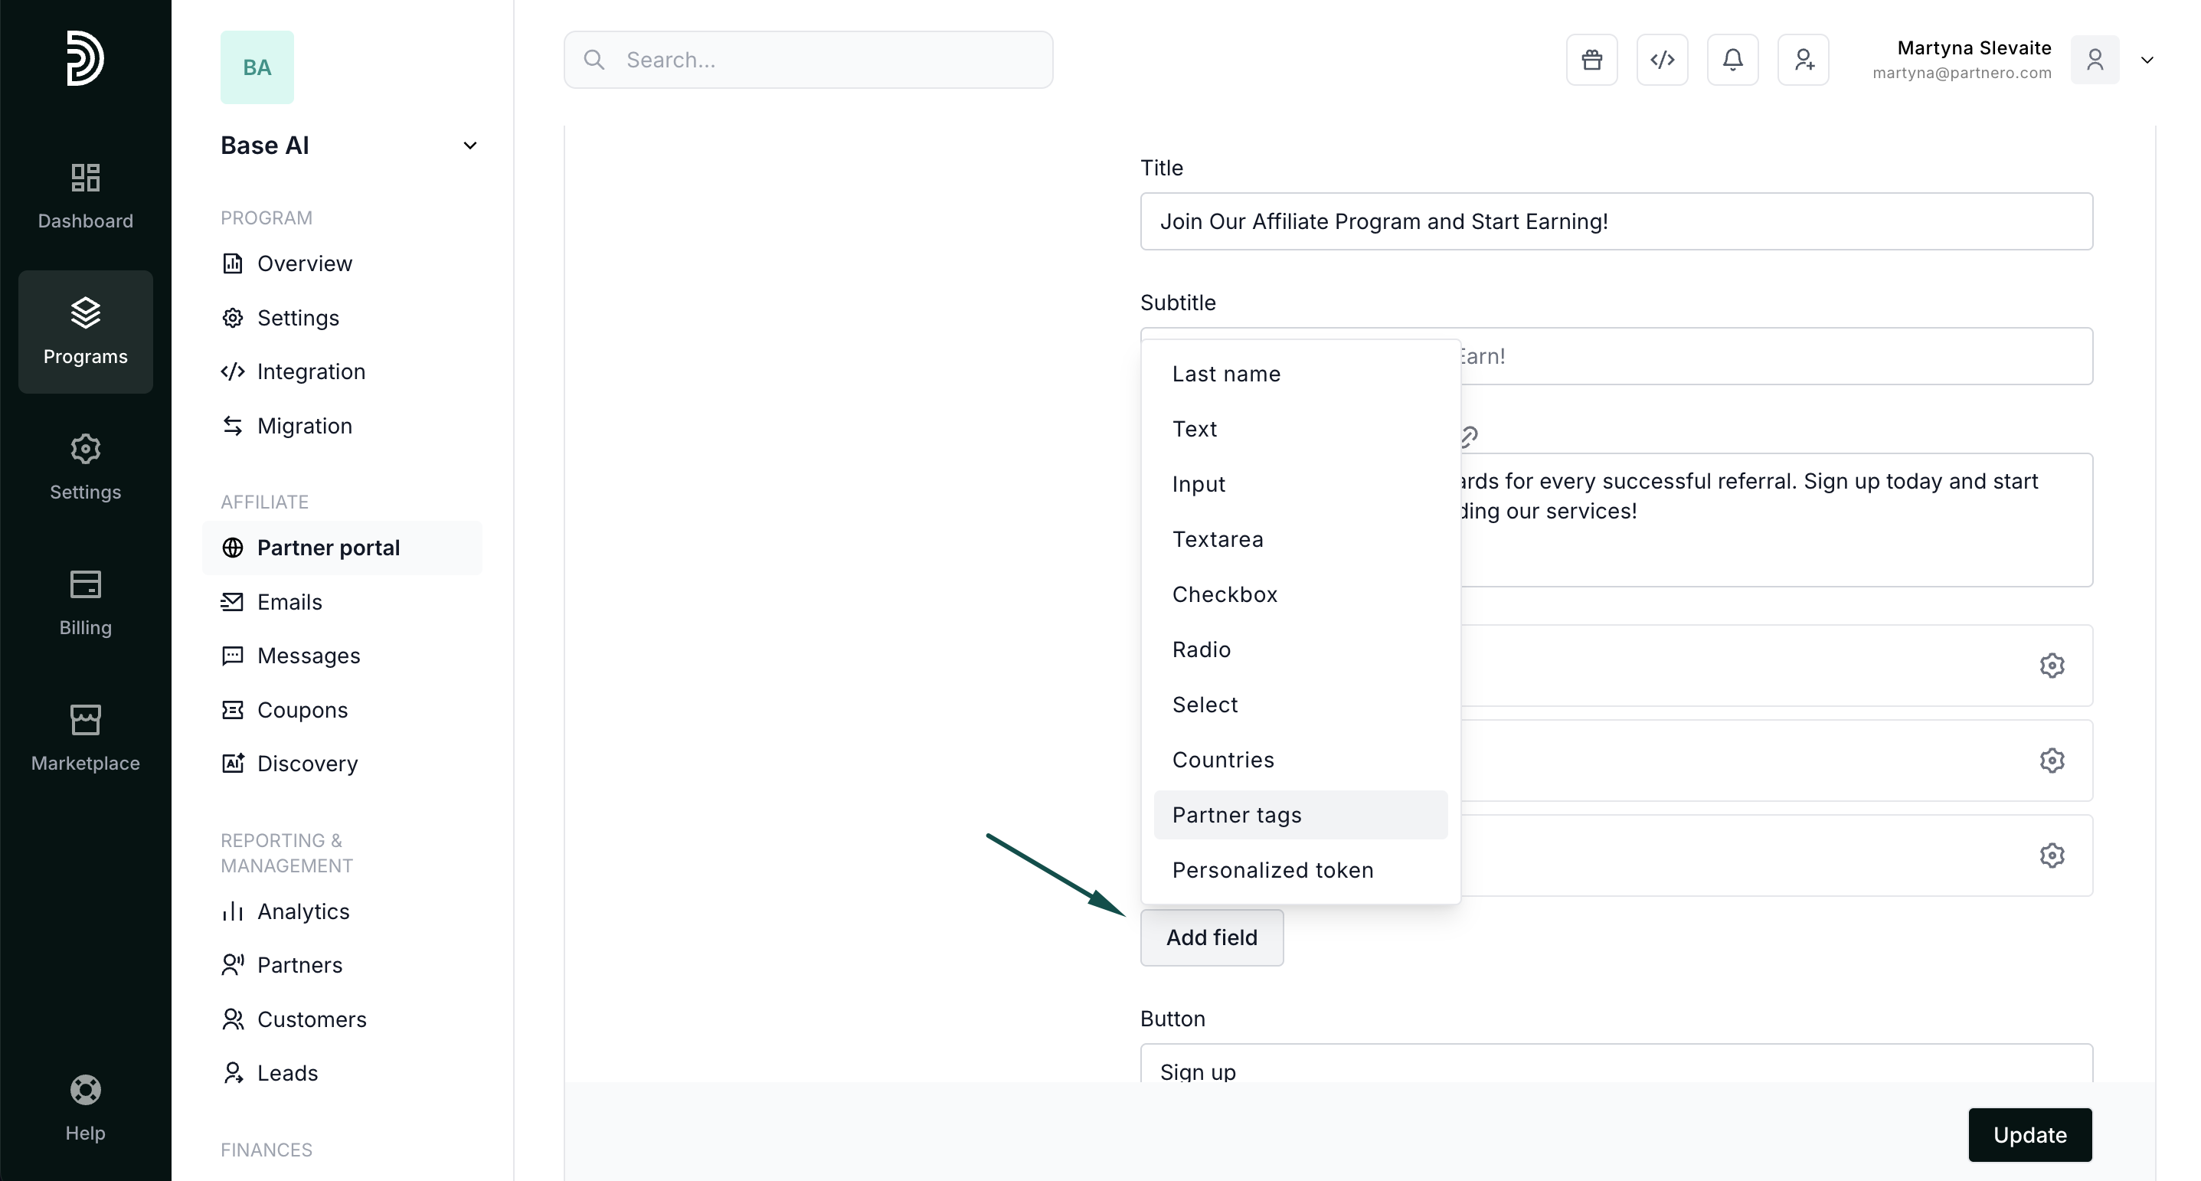The height and width of the screenshot is (1181, 2201).
Task: Expand the user account menu chevron
Action: point(2147,60)
